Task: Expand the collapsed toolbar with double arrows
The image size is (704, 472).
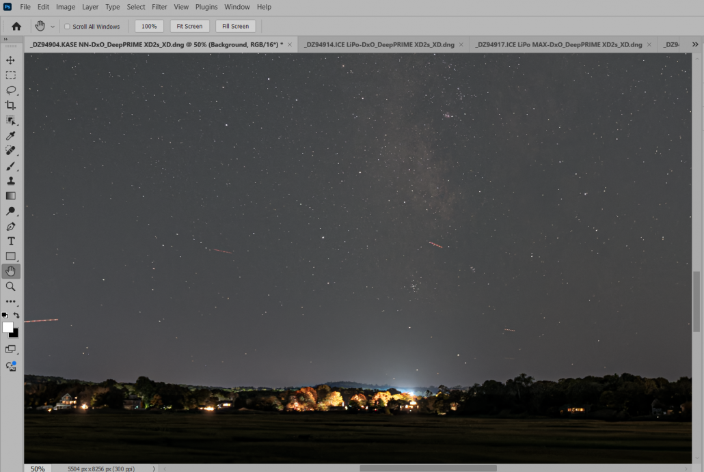Action: tap(5, 40)
